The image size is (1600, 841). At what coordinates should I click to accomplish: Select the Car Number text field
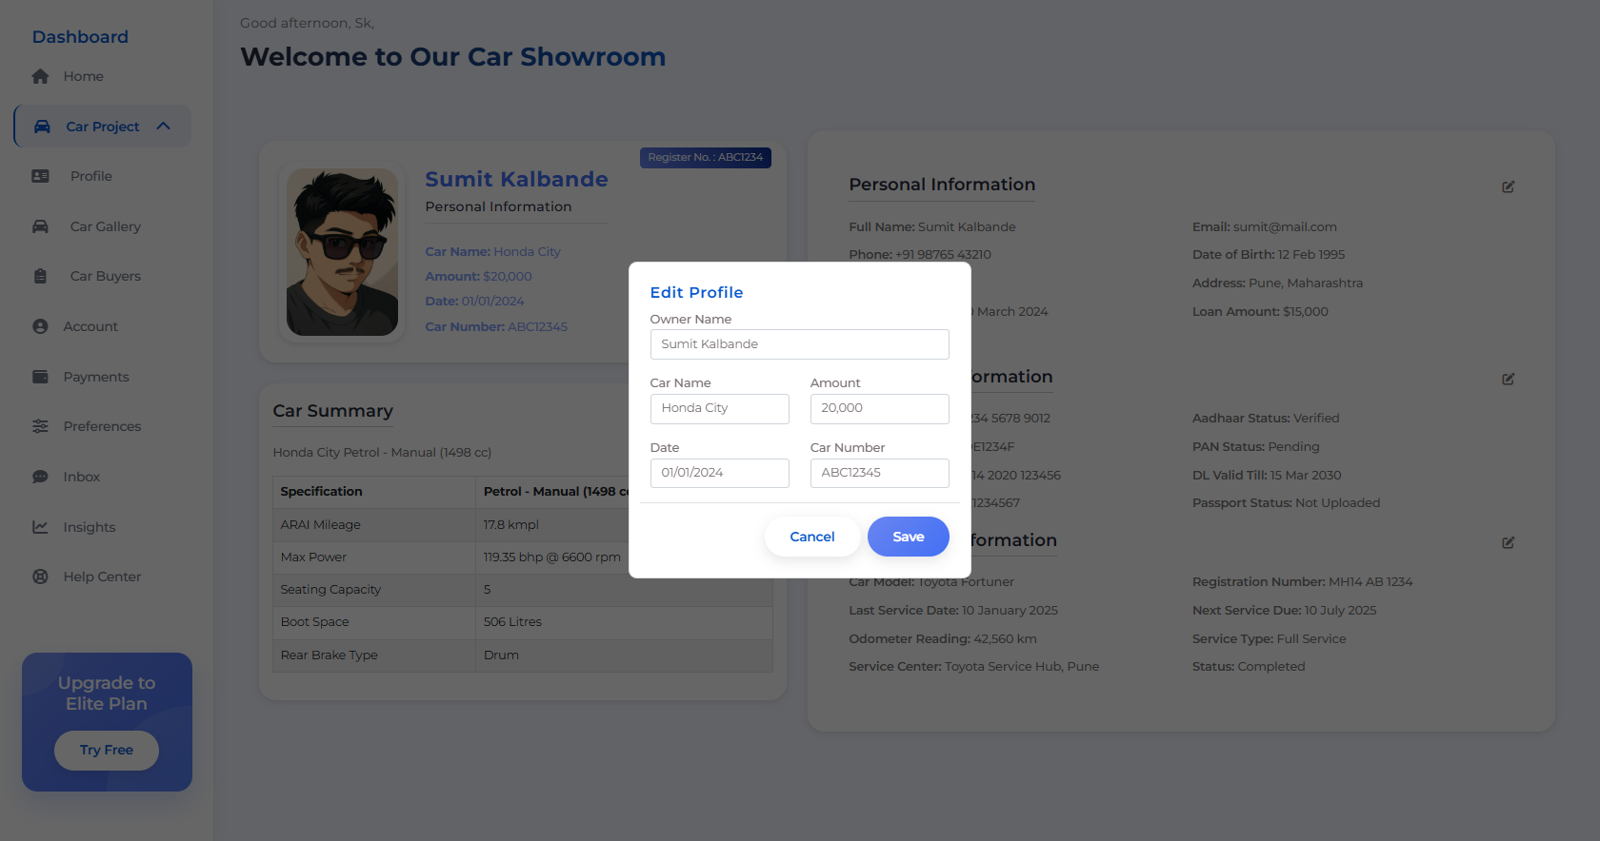point(879,473)
